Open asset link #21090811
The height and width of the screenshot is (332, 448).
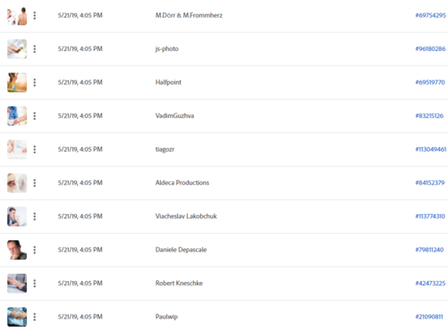coord(429,317)
